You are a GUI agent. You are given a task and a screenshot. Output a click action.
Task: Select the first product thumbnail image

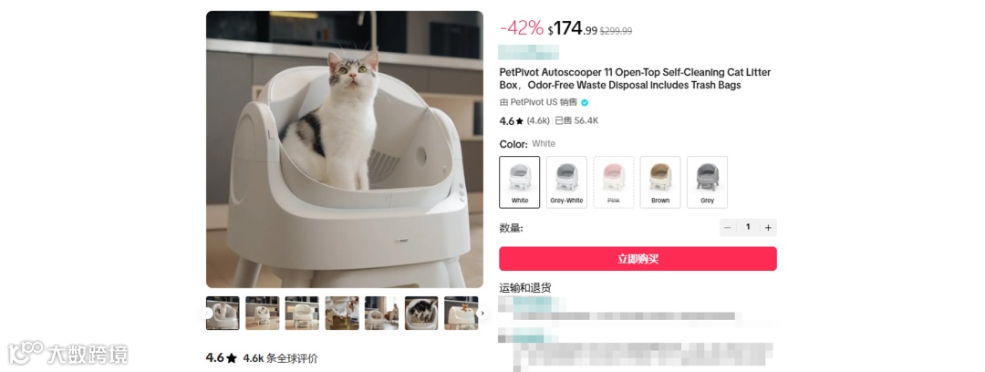(223, 313)
